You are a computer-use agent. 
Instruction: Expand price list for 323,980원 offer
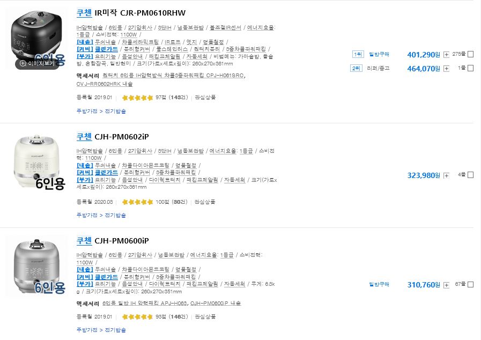point(446,175)
